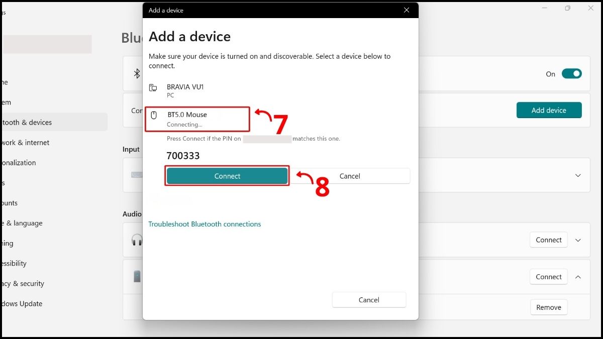Click the Bluetooth icon in Settings window
This screenshot has height=339, width=603.
[x=137, y=74]
